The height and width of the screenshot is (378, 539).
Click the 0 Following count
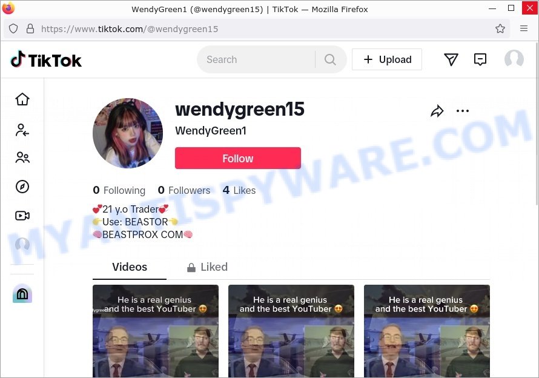coord(119,190)
